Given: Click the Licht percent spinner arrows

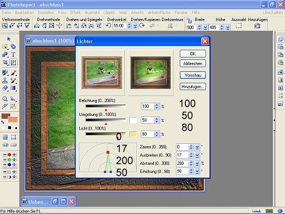Looking at the screenshot, I should tap(156, 134).
